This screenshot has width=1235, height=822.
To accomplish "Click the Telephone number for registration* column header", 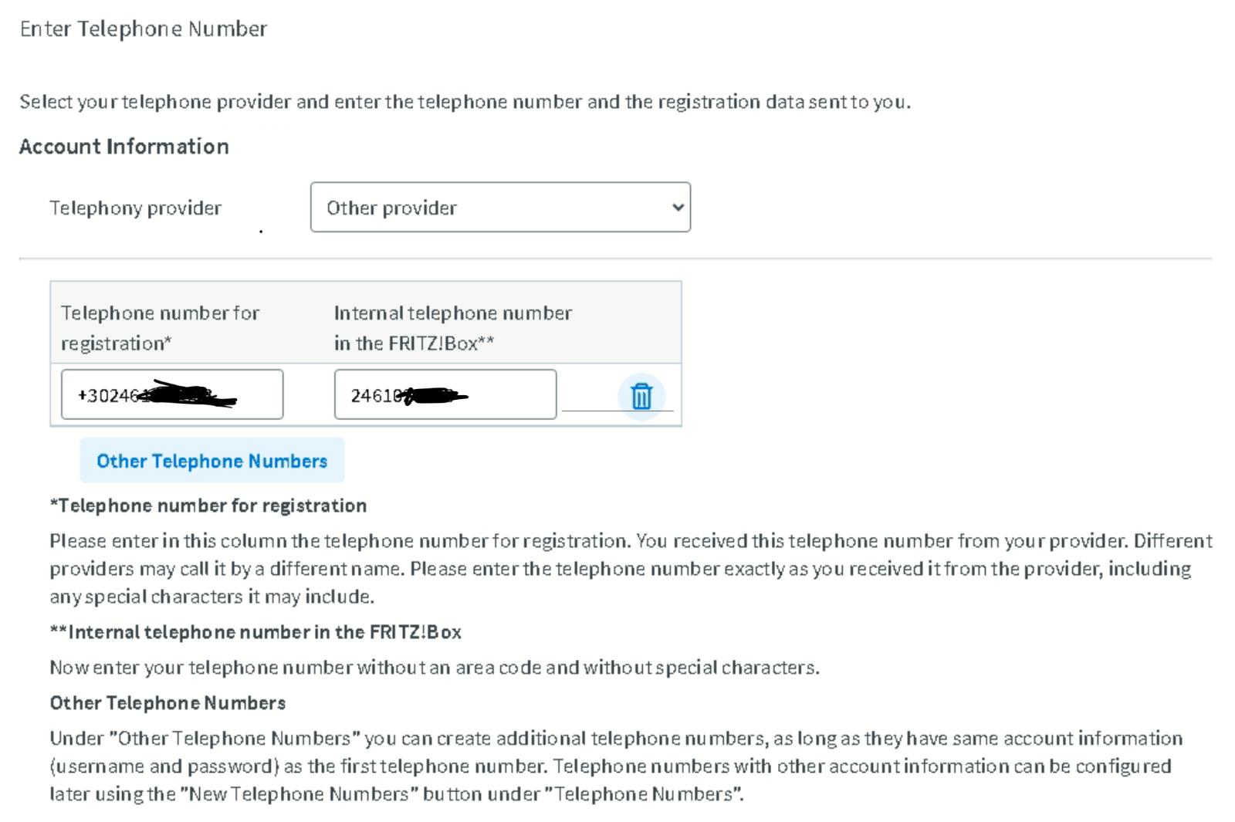I will 160,328.
